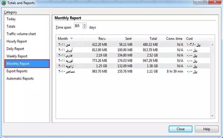This screenshot has height=138, width=223.
Task: Sort by the Recv. column header
Action: [96, 39]
